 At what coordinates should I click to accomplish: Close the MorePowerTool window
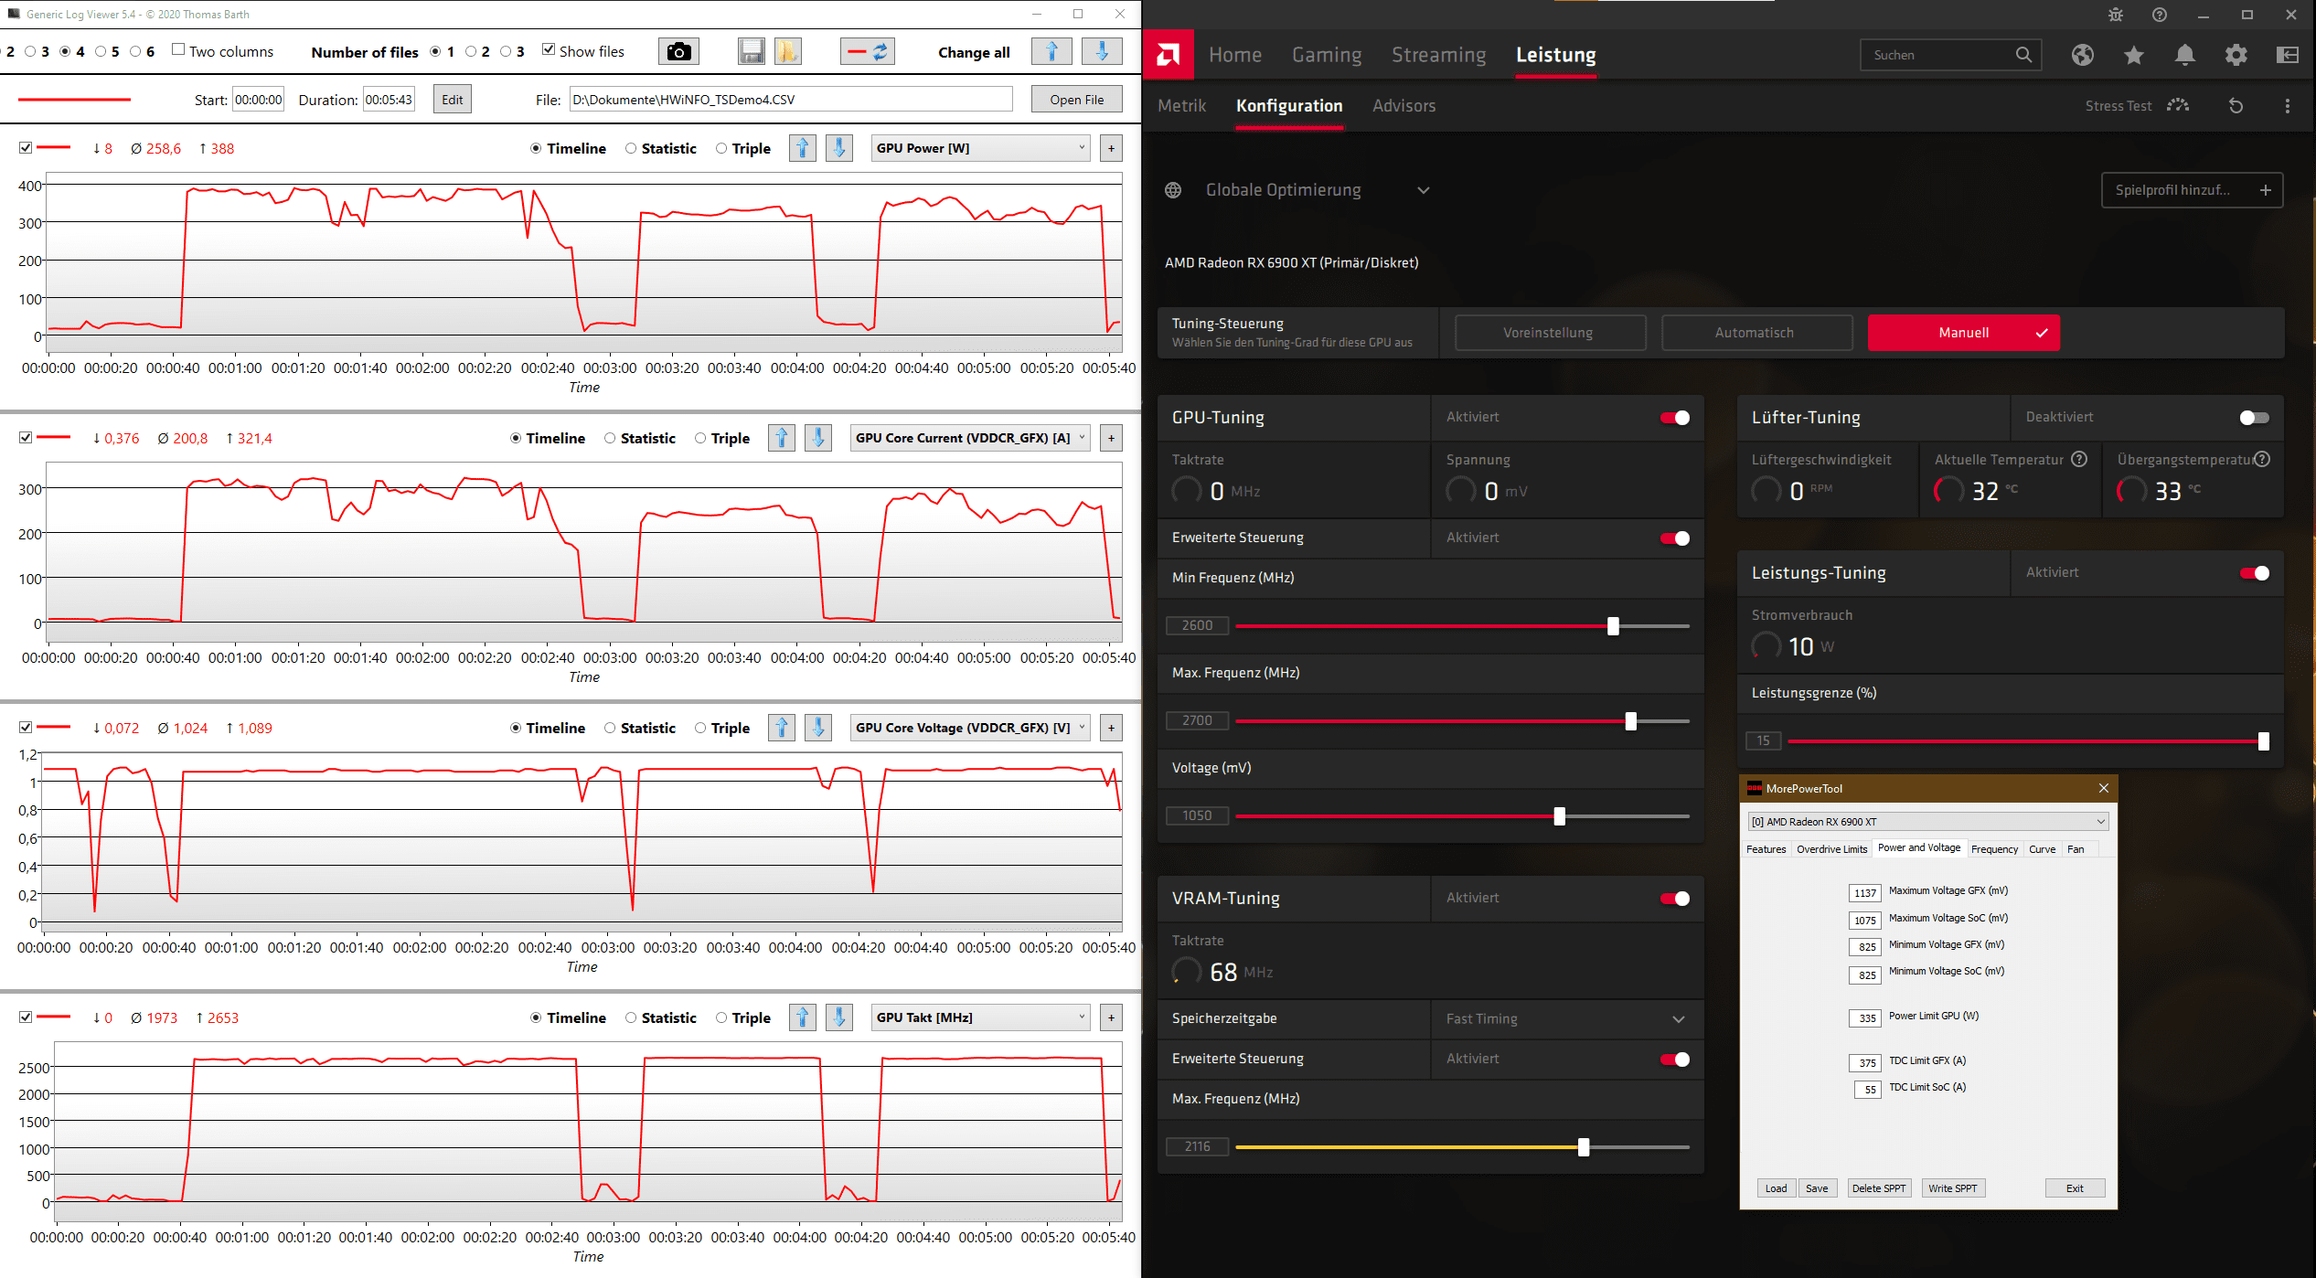[x=2104, y=788]
